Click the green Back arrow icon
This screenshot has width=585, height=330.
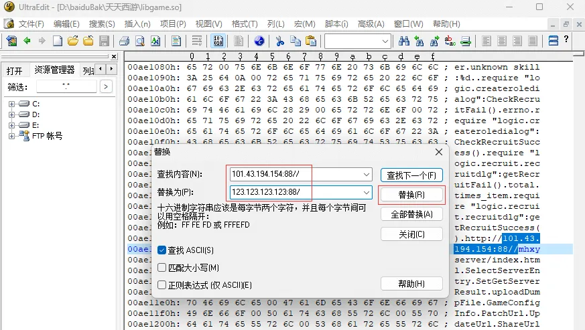(27, 41)
